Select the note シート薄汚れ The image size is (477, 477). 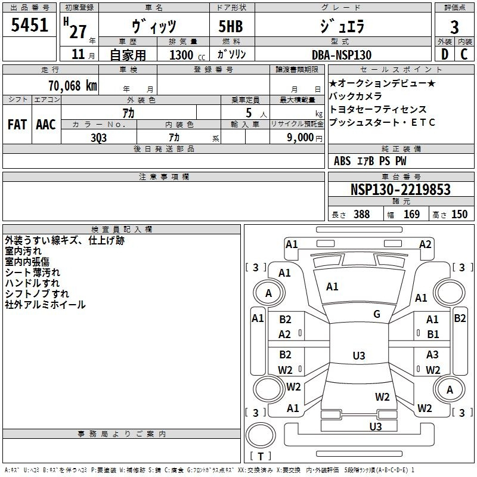[x=33, y=272]
